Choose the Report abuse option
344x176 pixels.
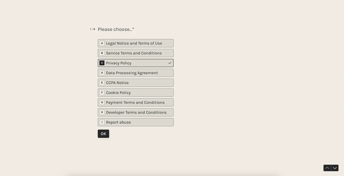118,122
